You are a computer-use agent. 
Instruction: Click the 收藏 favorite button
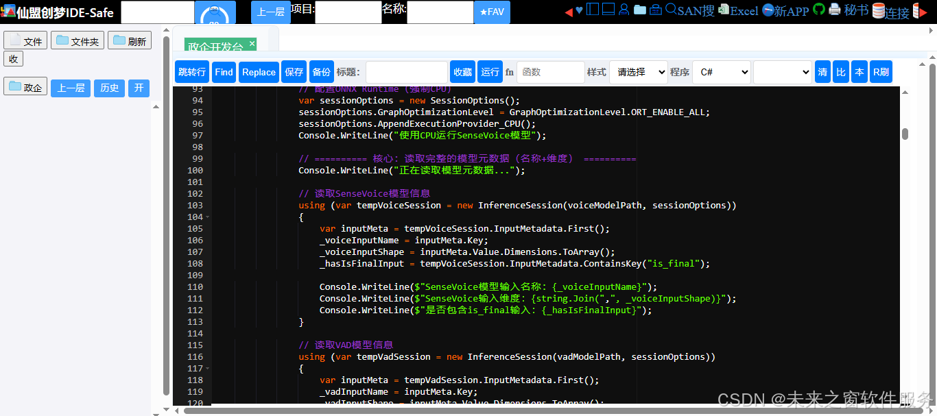coord(462,72)
